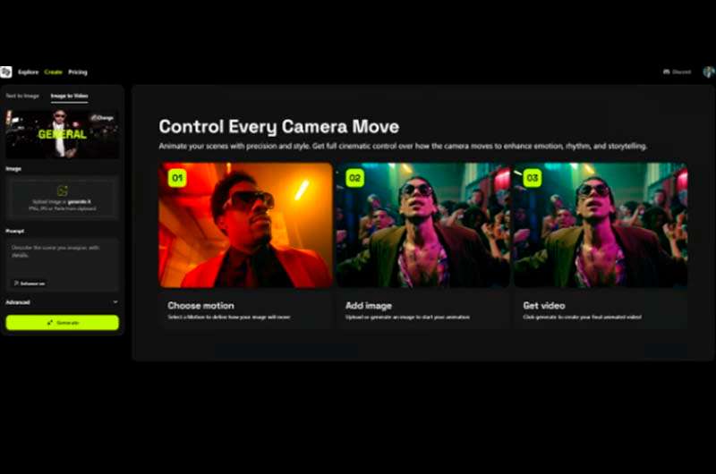Click the Change motion pencil button

pos(102,118)
